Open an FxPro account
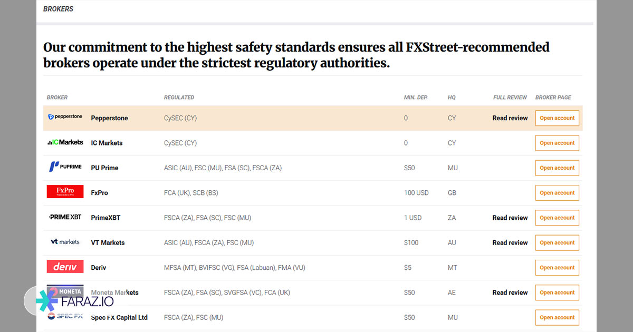This screenshot has width=633, height=332. tap(557, 193)
